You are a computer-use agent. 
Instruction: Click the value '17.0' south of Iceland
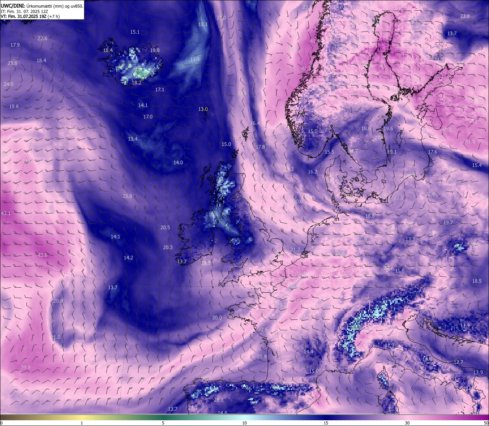[x=148, y=117]
